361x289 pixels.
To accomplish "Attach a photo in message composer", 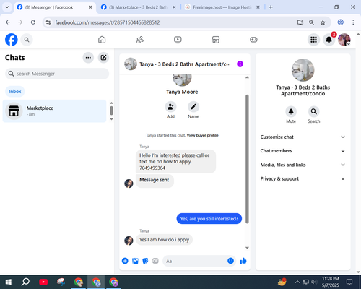I will 135,261.
